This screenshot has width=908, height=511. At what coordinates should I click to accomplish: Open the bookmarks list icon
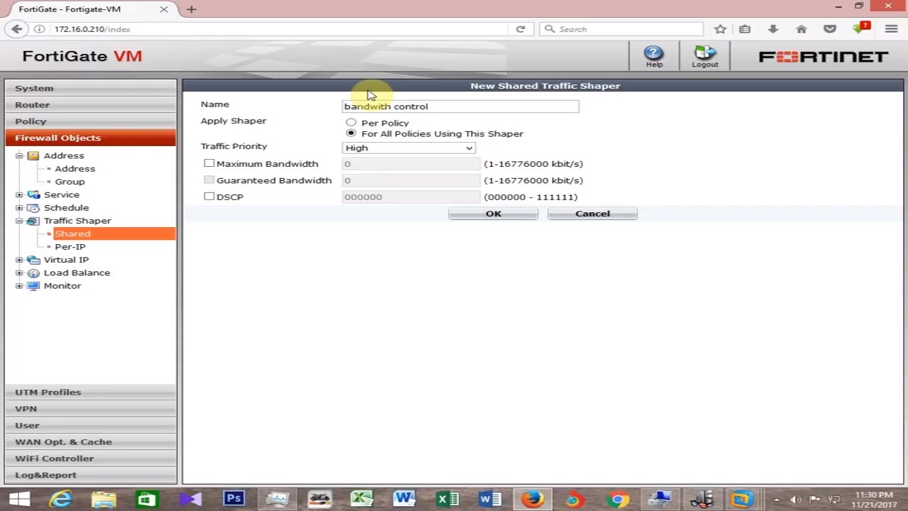coord(745,29)
